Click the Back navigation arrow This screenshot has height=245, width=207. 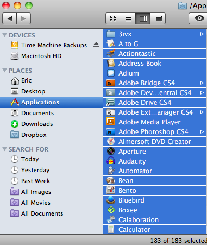click(9, 18)
